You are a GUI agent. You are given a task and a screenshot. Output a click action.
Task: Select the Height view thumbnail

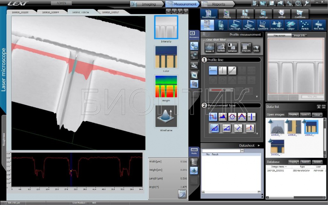(x=166, y=87)
